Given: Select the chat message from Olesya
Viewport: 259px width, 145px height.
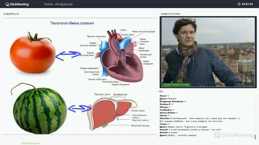Looking at the screenshot, I should click(165, 107).
